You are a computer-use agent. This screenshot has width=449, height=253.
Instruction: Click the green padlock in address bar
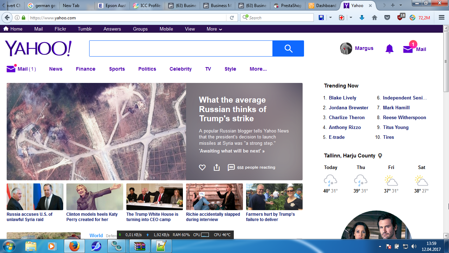pyautogui.click(x=24, y=18)
